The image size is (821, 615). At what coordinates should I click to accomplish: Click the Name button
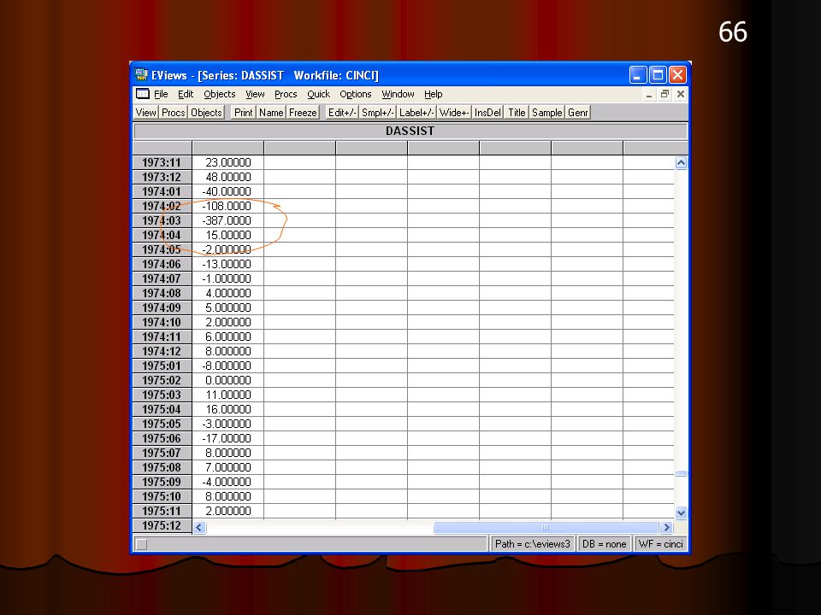coord(271,113)
